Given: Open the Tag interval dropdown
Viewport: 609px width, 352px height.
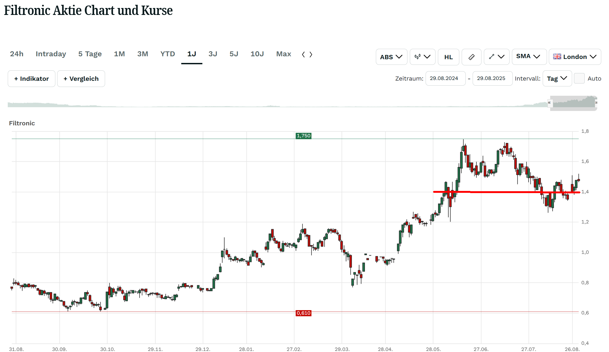Looking at the screenshot, I should pos(557,78).
